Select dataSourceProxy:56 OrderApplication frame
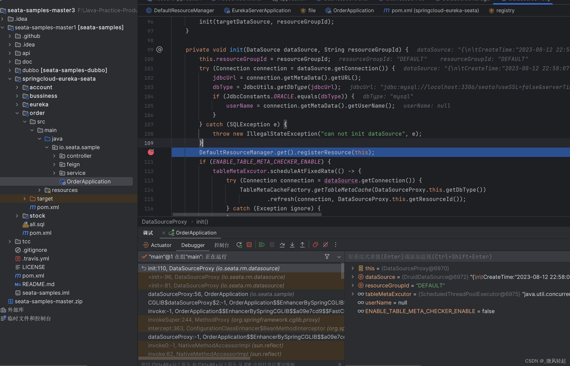This screenshot has width=570, height=366. [240, 294]
